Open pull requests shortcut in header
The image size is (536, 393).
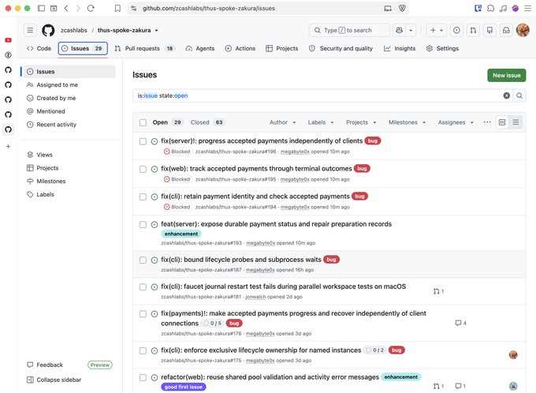click(473, 30)
